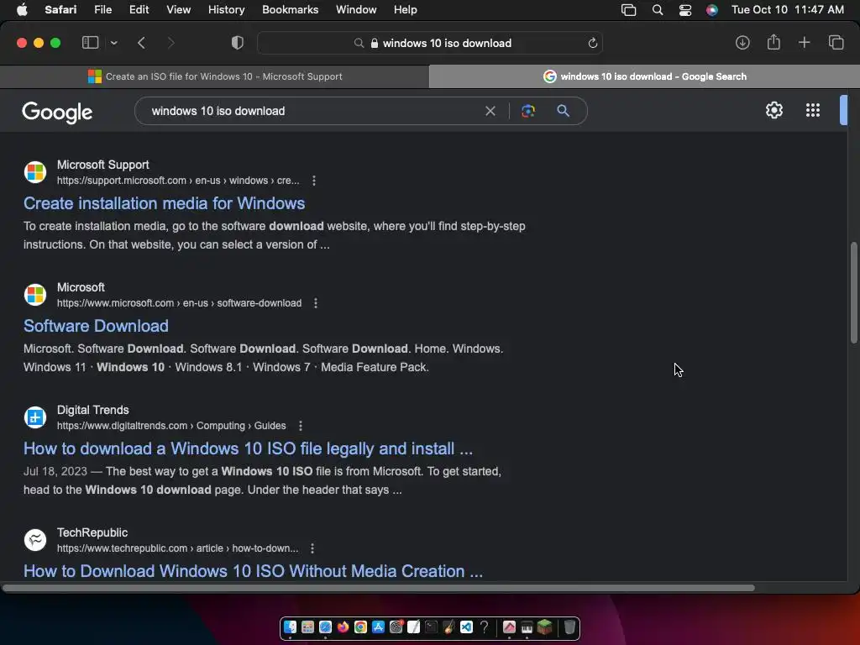Open App Store from the Dock
This screenshot has width=860, height=645.
point(378,627)
